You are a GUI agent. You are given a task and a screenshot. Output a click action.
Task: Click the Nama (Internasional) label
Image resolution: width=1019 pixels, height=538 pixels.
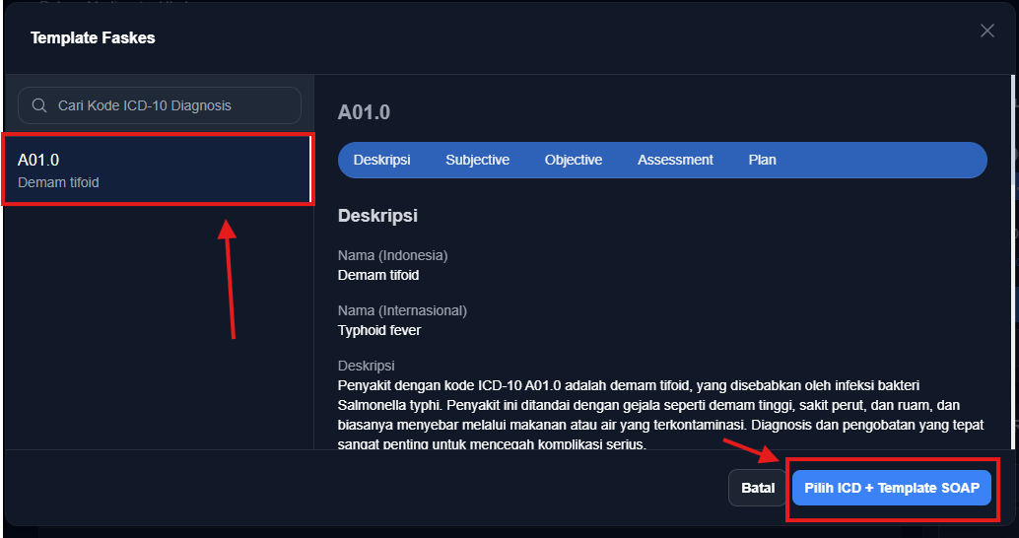402,310
